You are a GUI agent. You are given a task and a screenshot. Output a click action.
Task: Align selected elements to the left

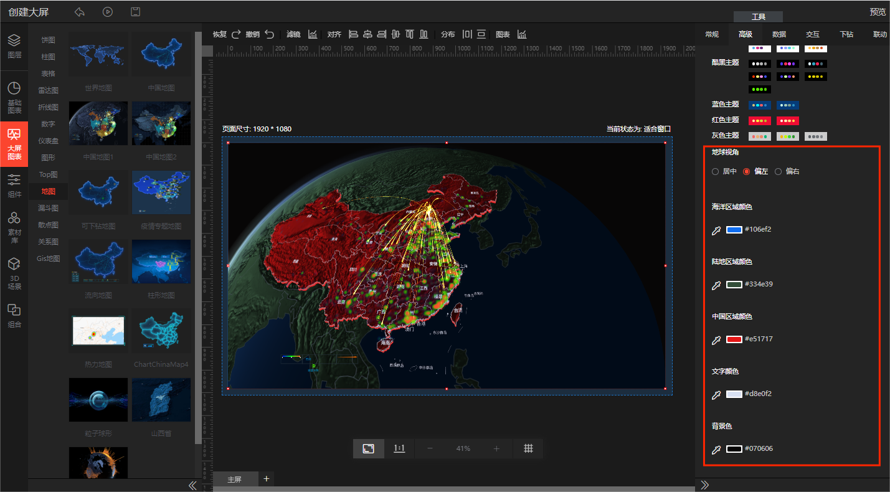click(353, 34)
